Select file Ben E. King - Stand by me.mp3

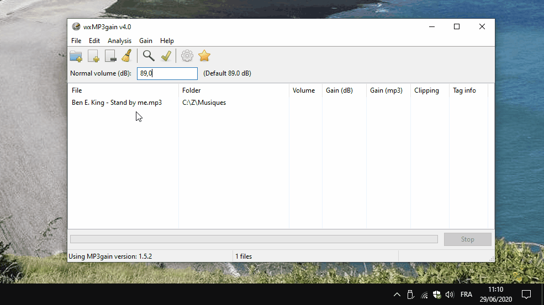click(x=117, y=103)
